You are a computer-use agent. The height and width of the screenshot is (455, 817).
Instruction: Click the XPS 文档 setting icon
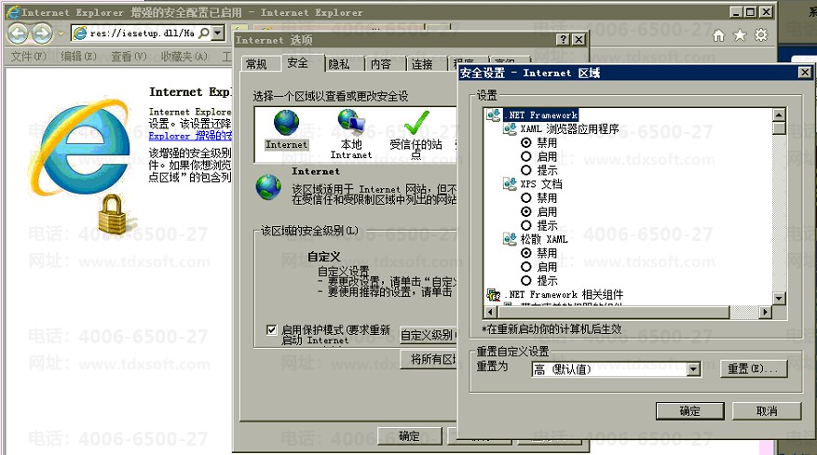[x=510, y=184]
